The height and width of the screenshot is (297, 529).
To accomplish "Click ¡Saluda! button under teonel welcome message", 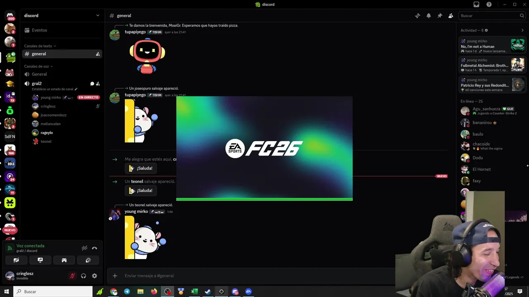I will (141, 191).
